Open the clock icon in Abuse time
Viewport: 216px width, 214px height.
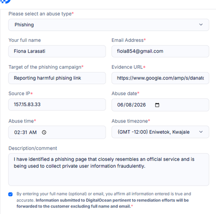(x=44, y=132)
